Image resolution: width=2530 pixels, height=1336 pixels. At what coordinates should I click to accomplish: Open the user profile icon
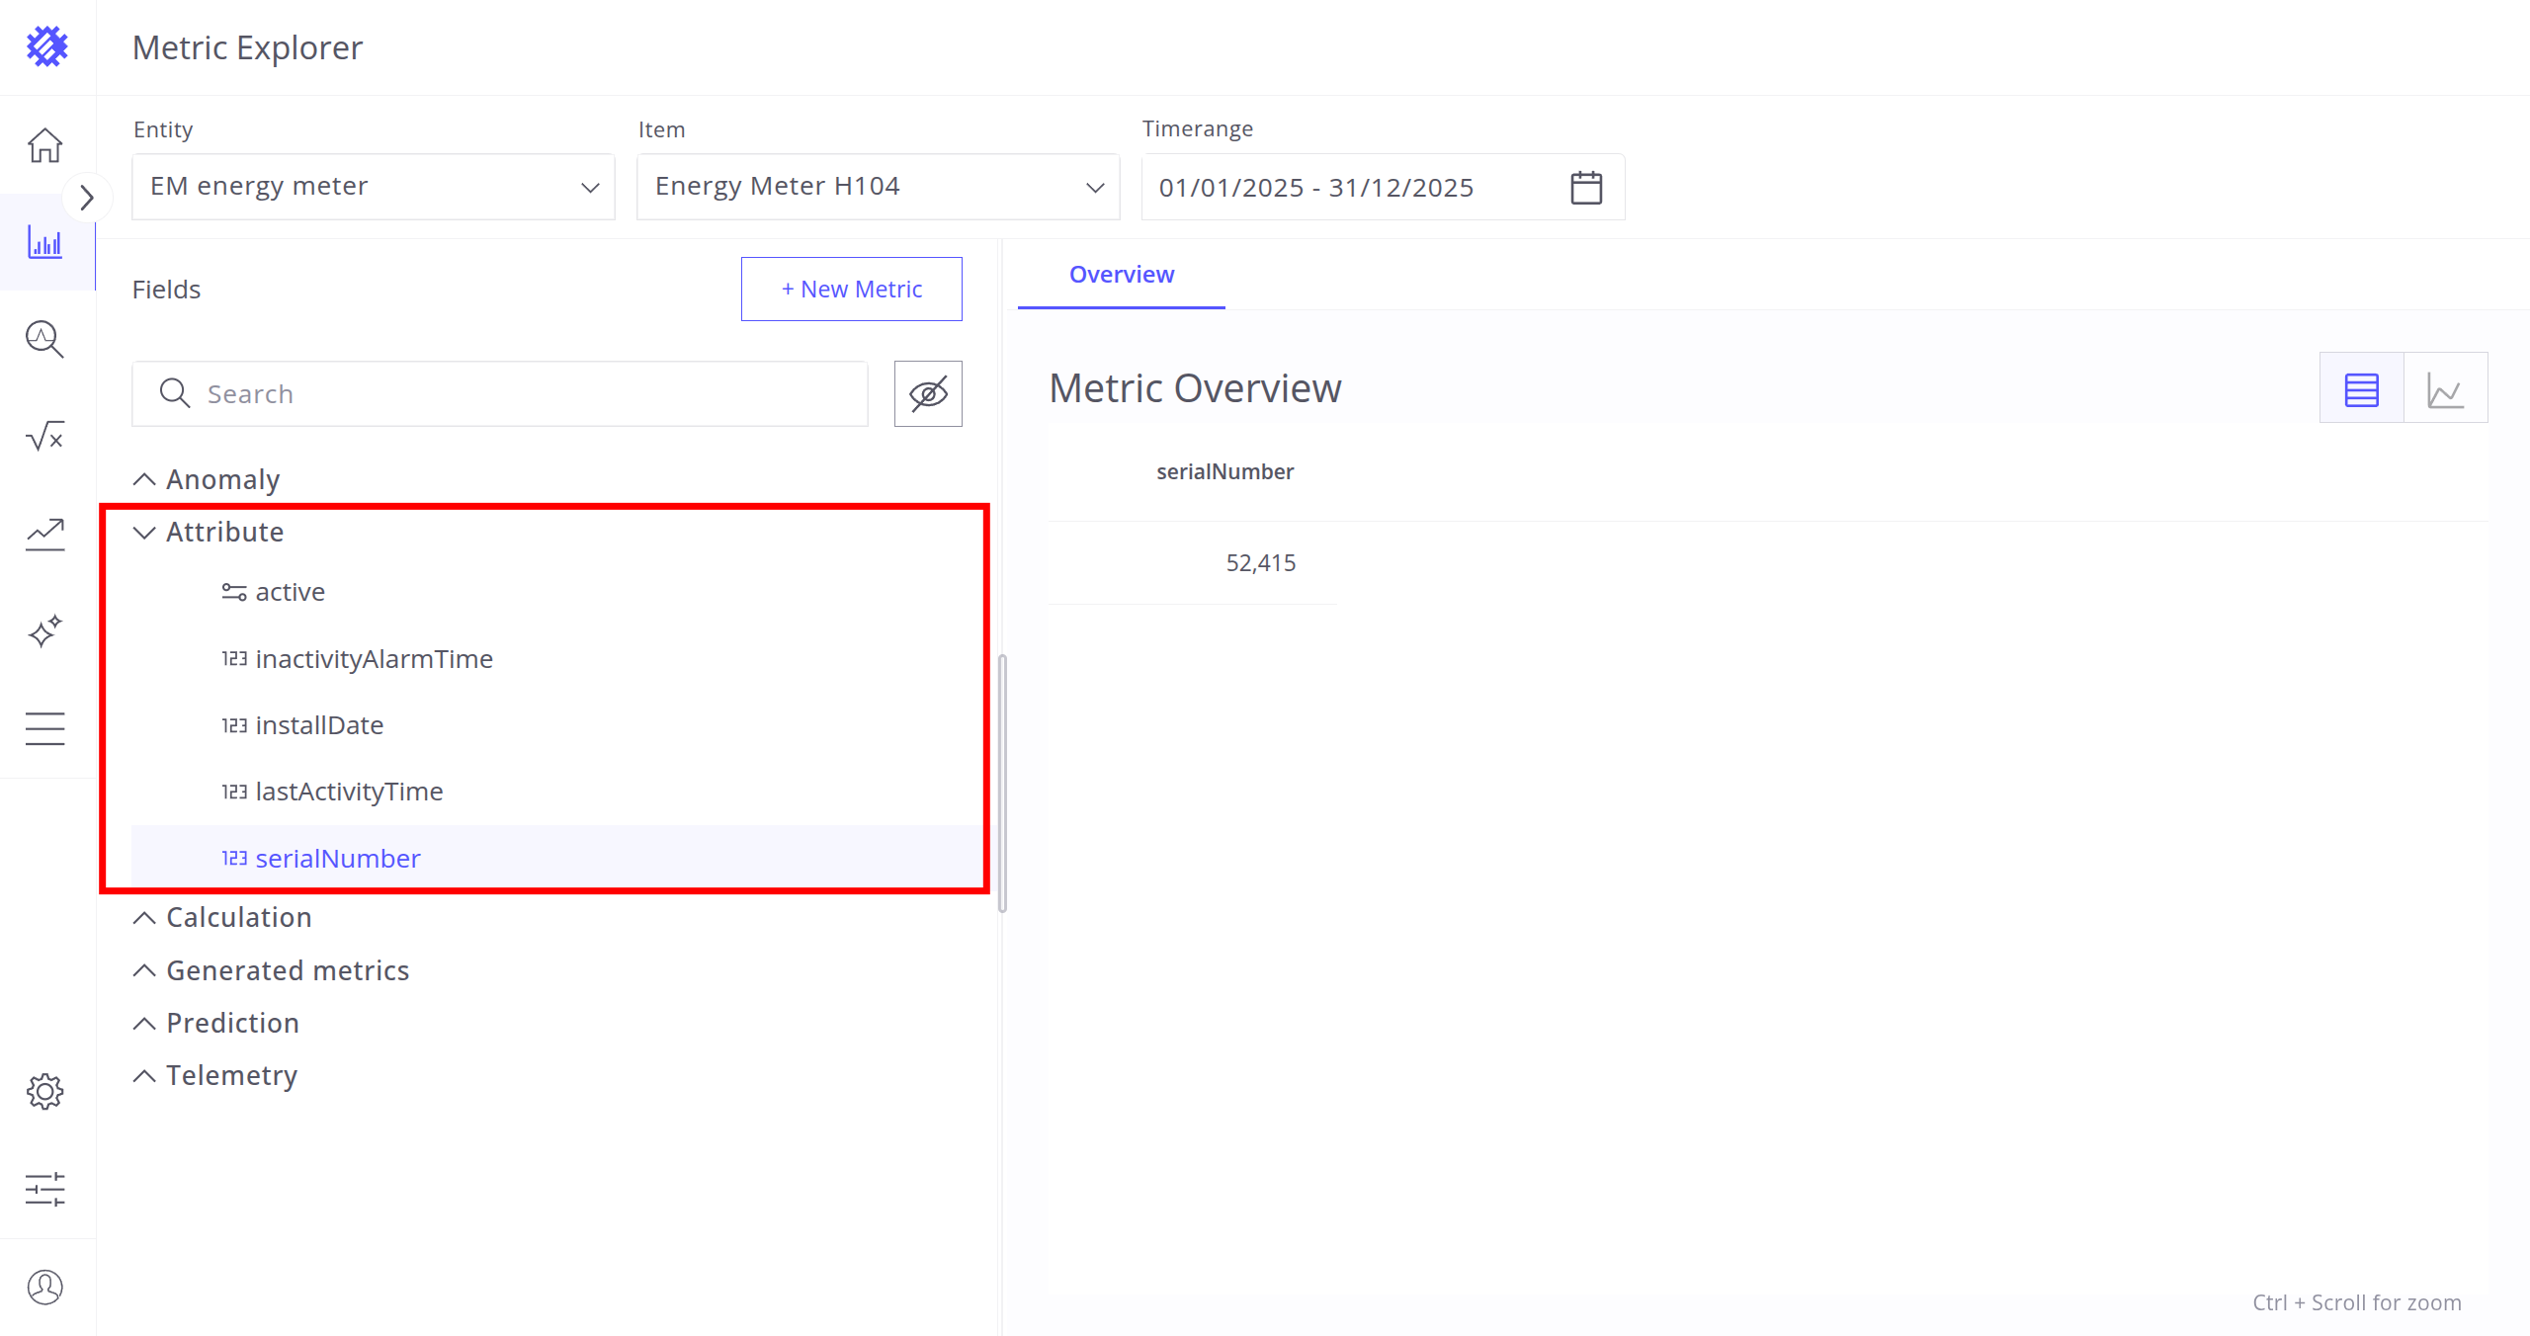(45, 1287)
